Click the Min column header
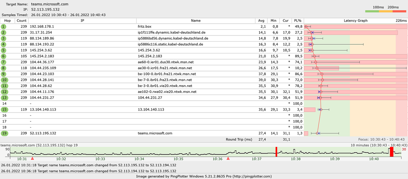This screenshot has width=408, height=179. pyautogui.click(x=273, y=20)
